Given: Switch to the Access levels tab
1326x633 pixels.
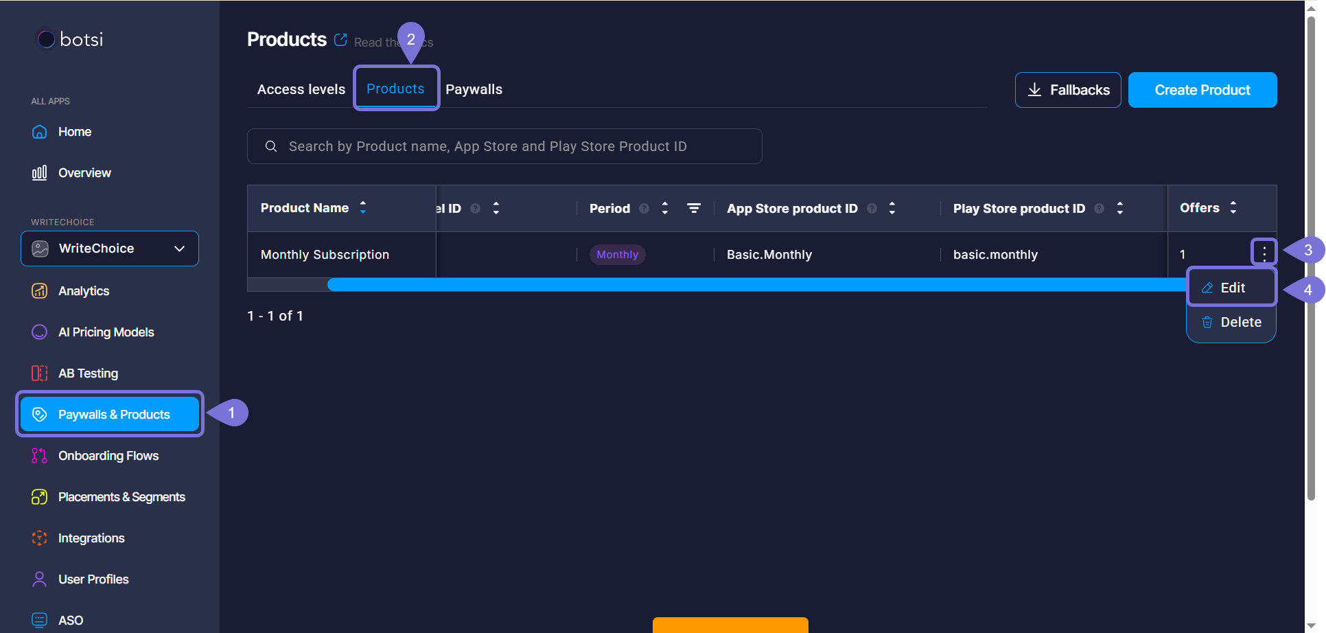Looking at the screenshot, I should (x=301, y=89).
